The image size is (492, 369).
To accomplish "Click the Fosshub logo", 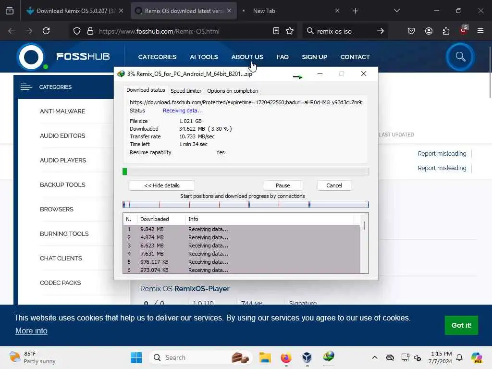I will [63, 57].
